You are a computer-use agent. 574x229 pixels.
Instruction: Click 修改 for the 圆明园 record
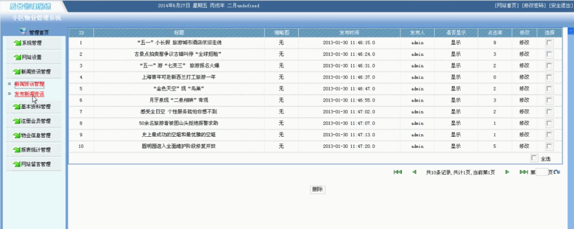tap(524, 146)
